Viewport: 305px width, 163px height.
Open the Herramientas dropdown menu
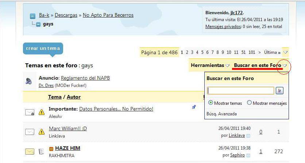tap(210, 65)
